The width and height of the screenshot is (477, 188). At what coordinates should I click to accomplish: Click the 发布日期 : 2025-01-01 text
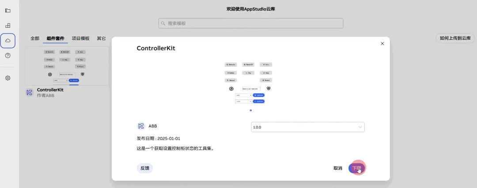159,139
